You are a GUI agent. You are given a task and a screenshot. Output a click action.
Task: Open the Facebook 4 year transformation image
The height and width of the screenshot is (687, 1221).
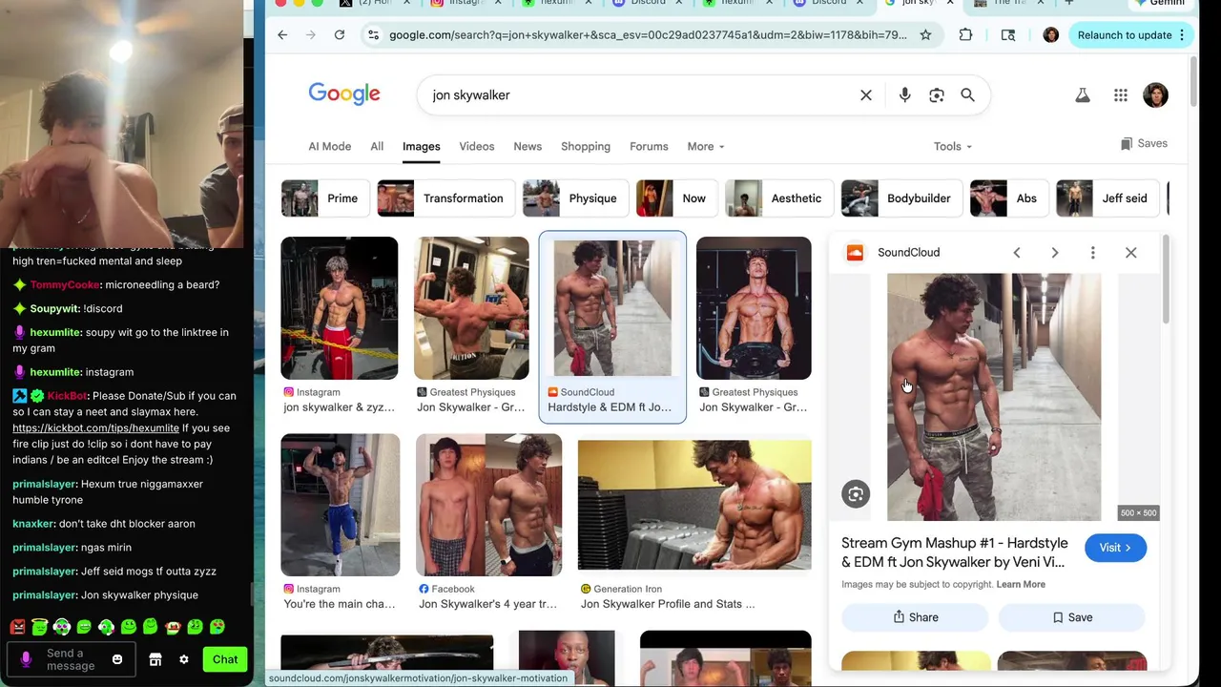pyautogui.click(x=488, y=505)
